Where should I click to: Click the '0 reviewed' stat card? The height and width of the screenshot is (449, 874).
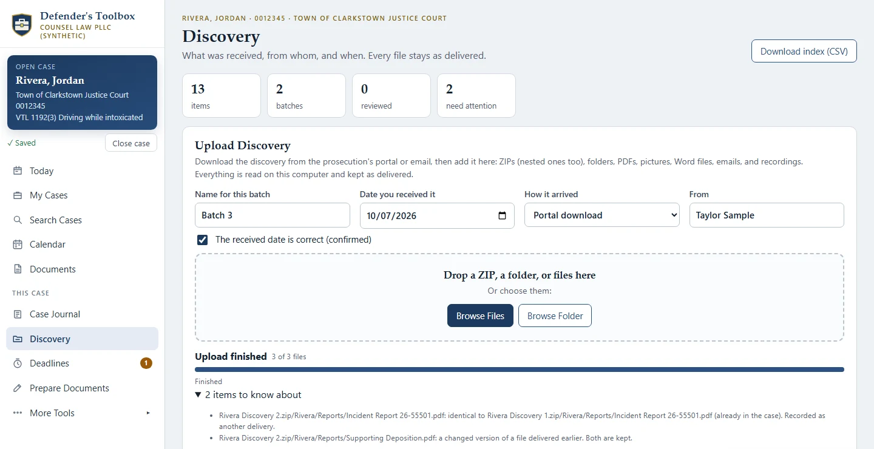click(391, 96)
